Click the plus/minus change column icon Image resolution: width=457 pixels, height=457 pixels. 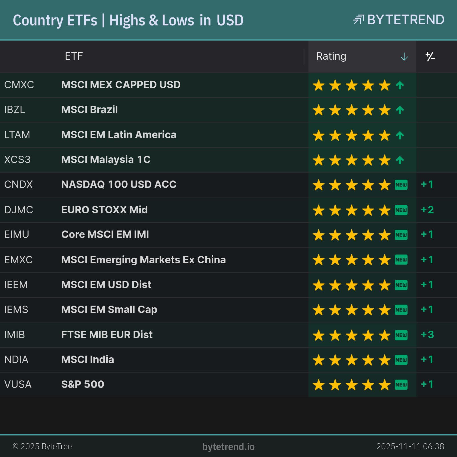[430, 57]
